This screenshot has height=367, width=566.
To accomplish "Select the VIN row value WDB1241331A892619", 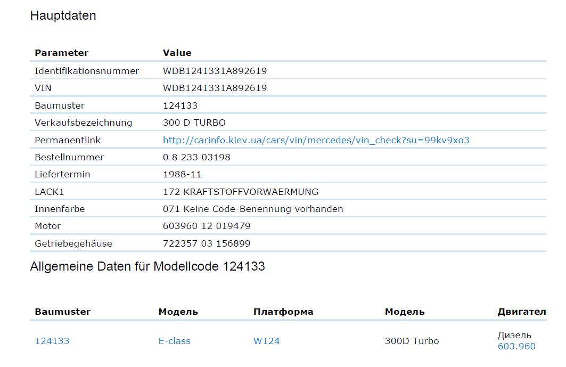I will pyautogui.click(x=215, y=88).
